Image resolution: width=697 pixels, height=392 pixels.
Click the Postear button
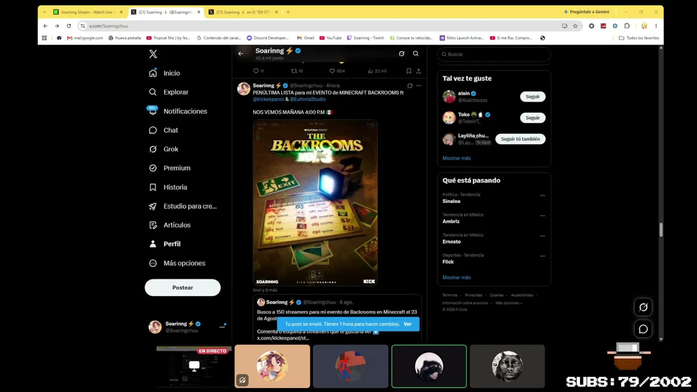(182, 287)
